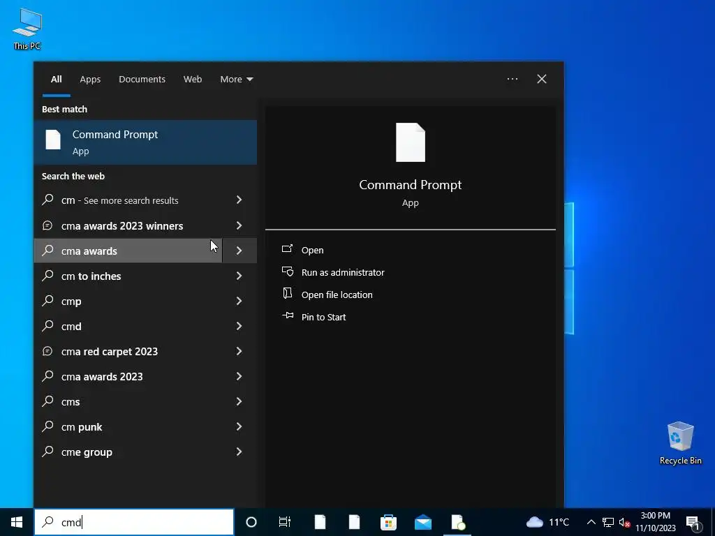715x536 pixels.
Task: Click the Open file location folder icon
Action: (x=287, y=294)
